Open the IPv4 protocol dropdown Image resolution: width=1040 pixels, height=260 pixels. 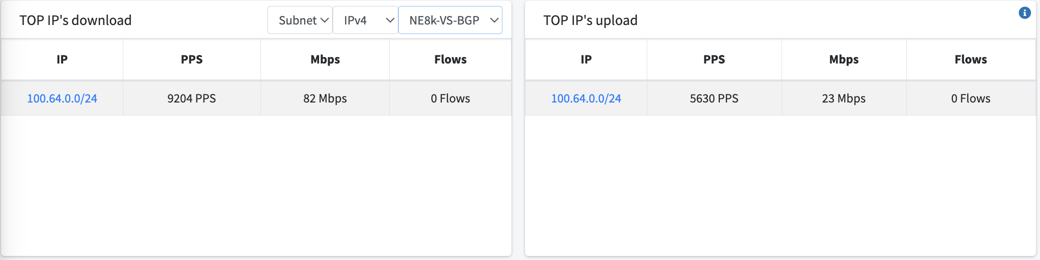point(365,20)
